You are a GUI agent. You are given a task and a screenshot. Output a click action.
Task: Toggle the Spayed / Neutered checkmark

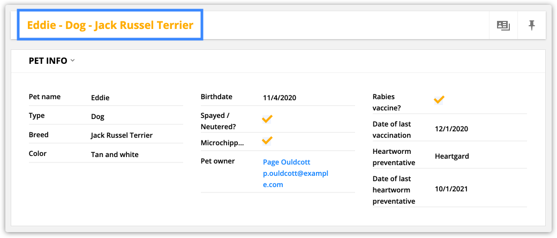pyautogui.click(x=267, y=119)
